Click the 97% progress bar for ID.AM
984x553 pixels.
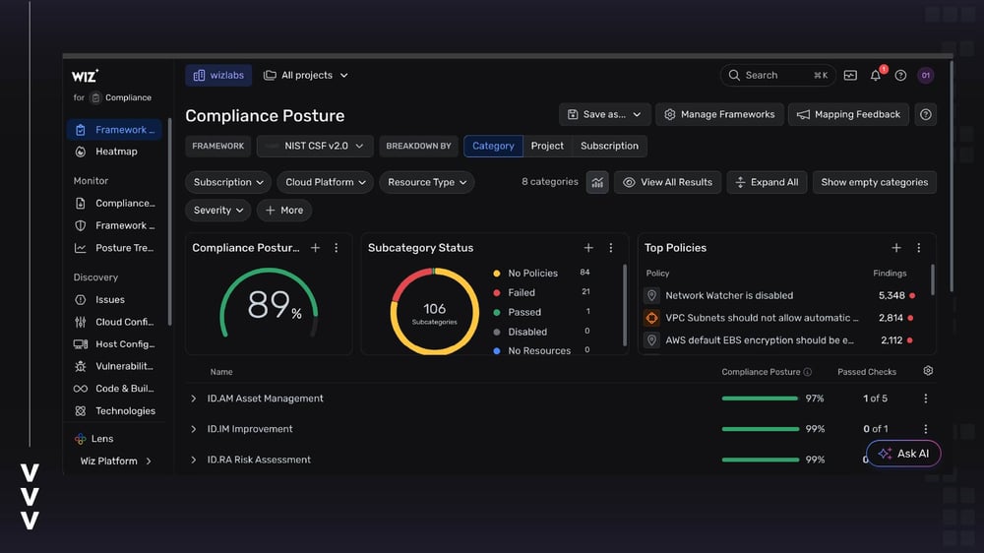pos(760,399)
